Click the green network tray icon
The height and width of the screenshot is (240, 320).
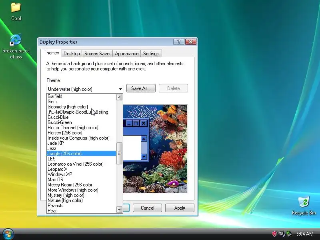tap(289, 234)
